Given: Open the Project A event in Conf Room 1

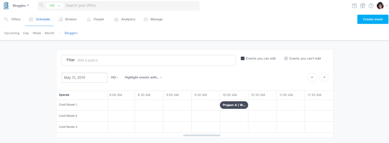Looking at the screenshot, I should point(234,105).
